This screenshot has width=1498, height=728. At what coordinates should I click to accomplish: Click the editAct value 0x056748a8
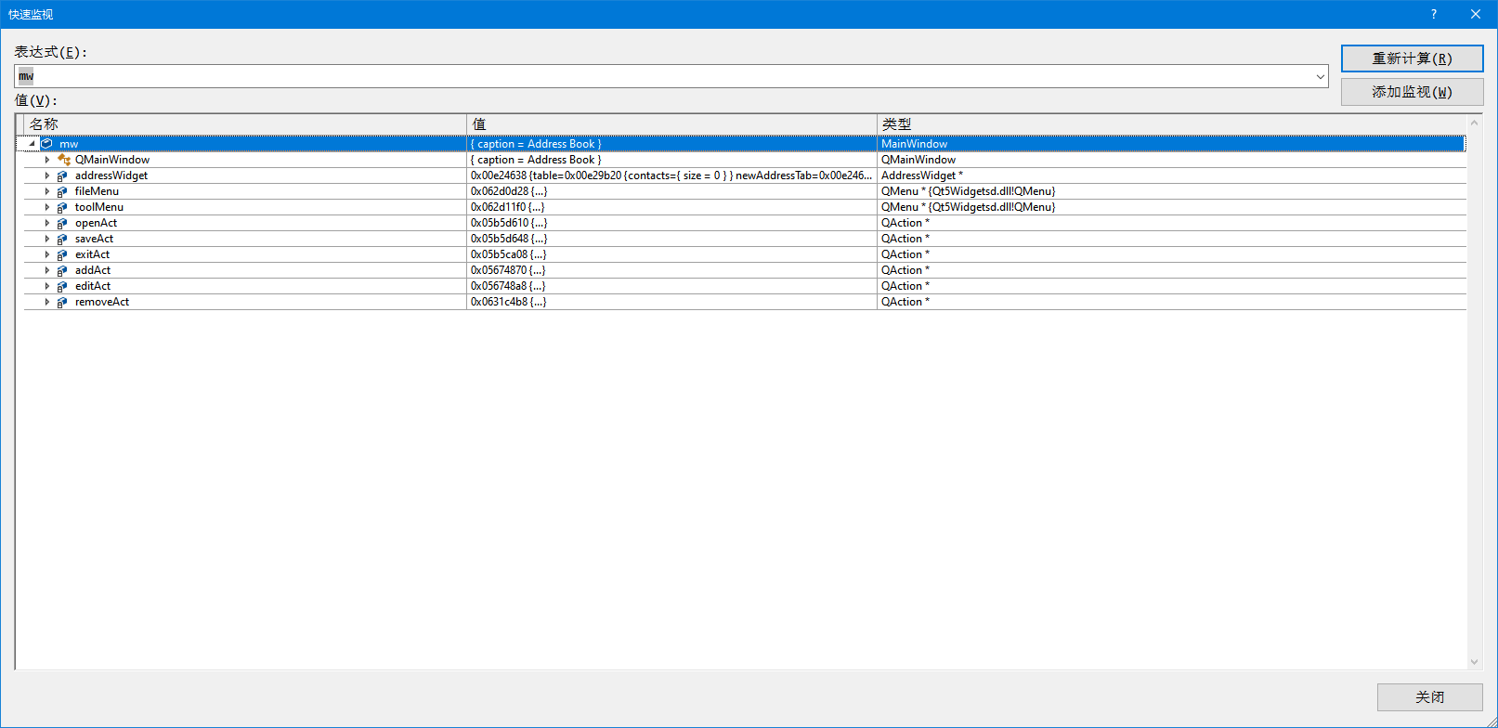[x=508, y=286]
